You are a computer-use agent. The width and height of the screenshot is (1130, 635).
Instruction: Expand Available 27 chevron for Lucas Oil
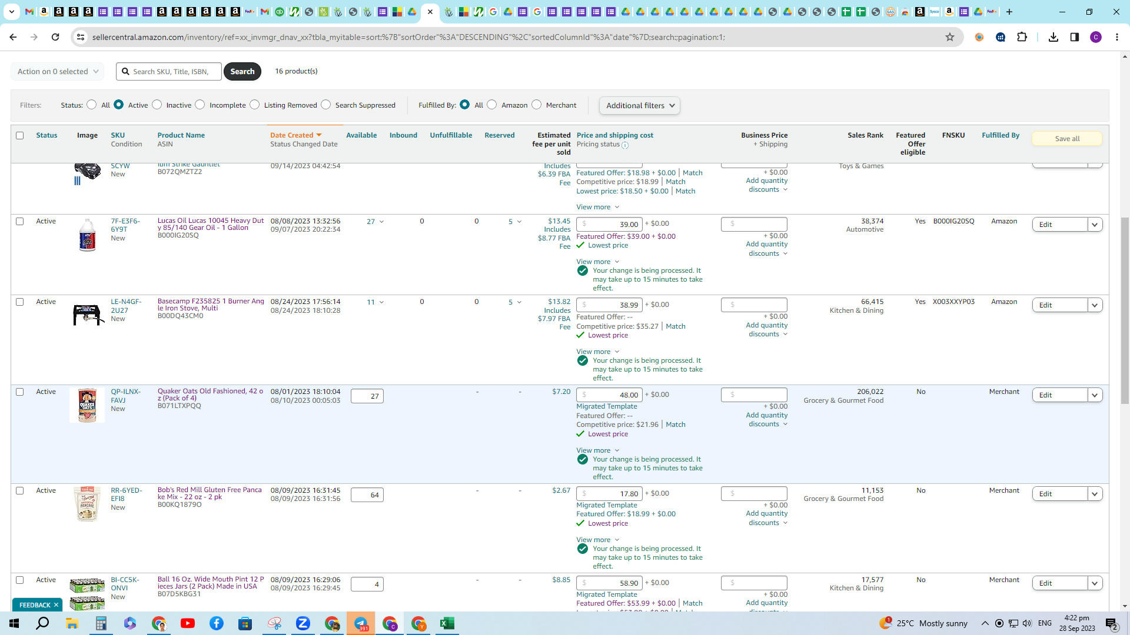[x=381, y=222]
